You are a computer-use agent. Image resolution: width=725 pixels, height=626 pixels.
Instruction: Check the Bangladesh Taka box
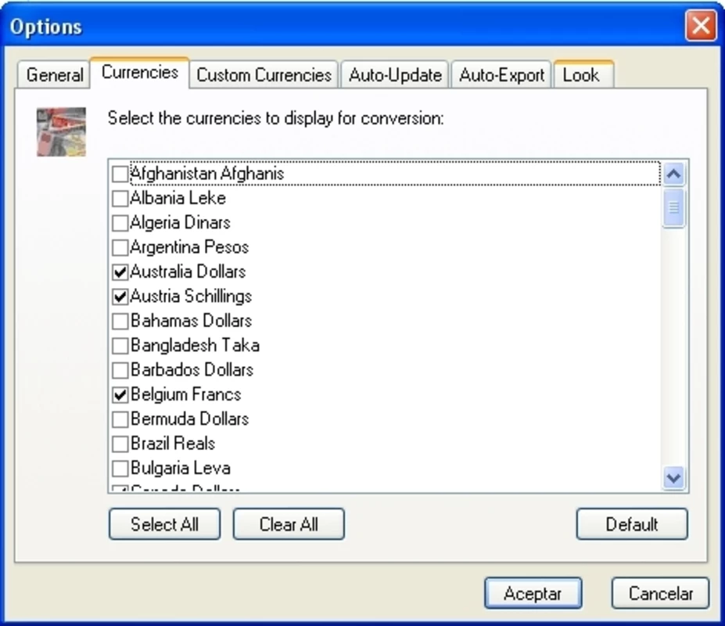[x=120, y=346]
